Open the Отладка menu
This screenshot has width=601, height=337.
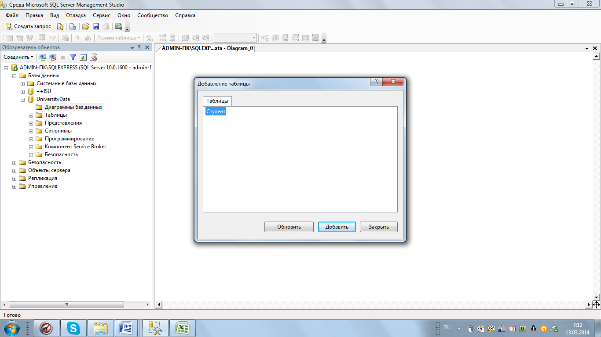(x=76, y=15)
